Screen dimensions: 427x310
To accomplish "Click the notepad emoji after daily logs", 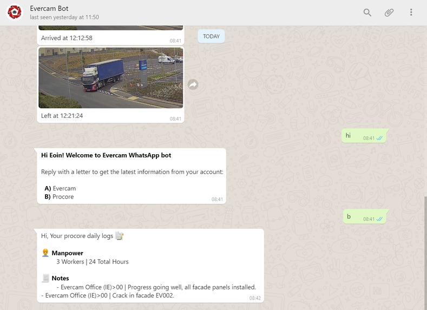I will click(x=119, y=236).
